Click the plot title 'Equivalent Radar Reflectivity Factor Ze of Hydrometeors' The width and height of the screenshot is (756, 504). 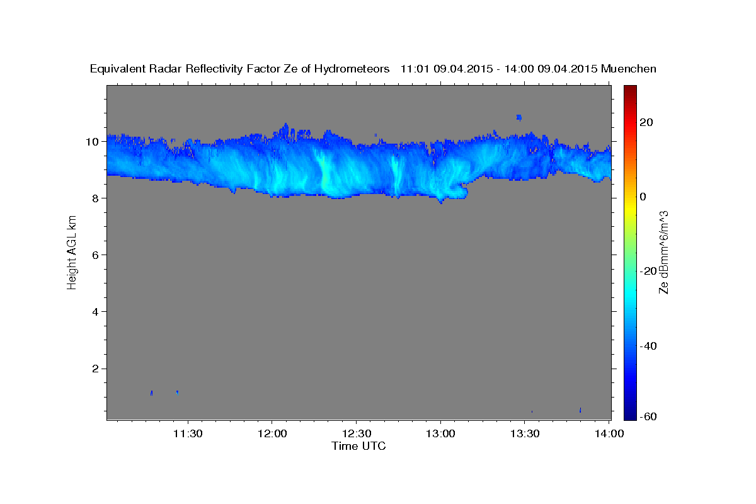pos(240,69)
